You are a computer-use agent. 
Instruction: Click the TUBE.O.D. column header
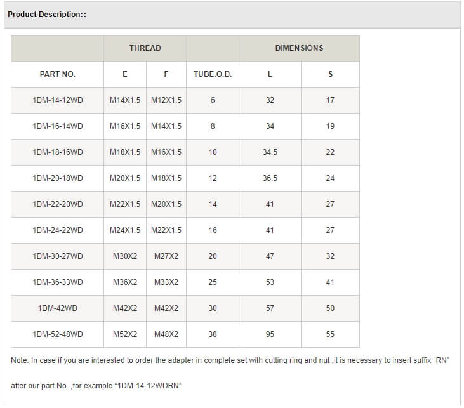(x=213, y=74)
